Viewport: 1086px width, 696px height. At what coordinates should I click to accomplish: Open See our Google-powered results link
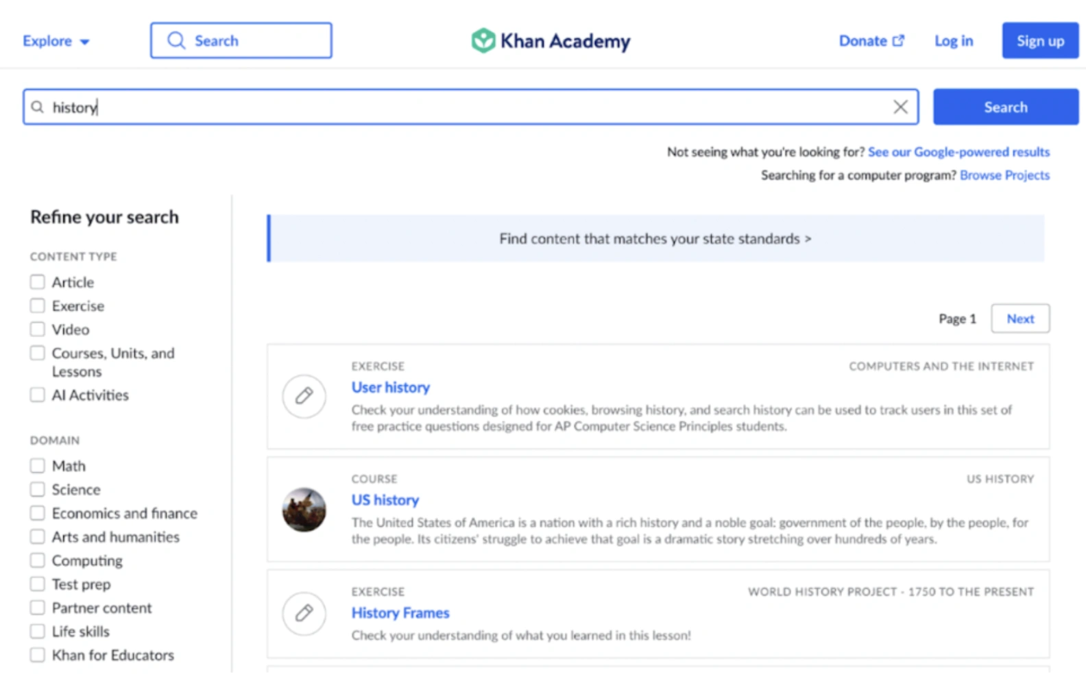click(958, 152)
